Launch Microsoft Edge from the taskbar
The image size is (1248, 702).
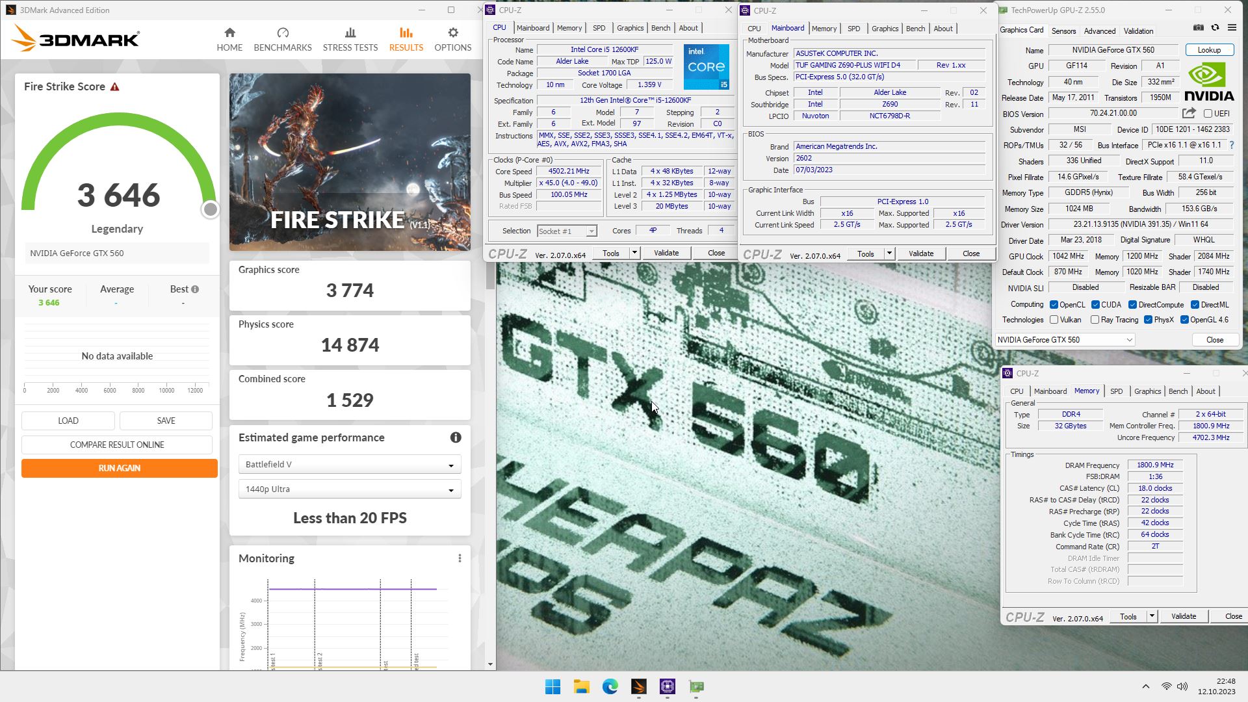pos(610,686)
